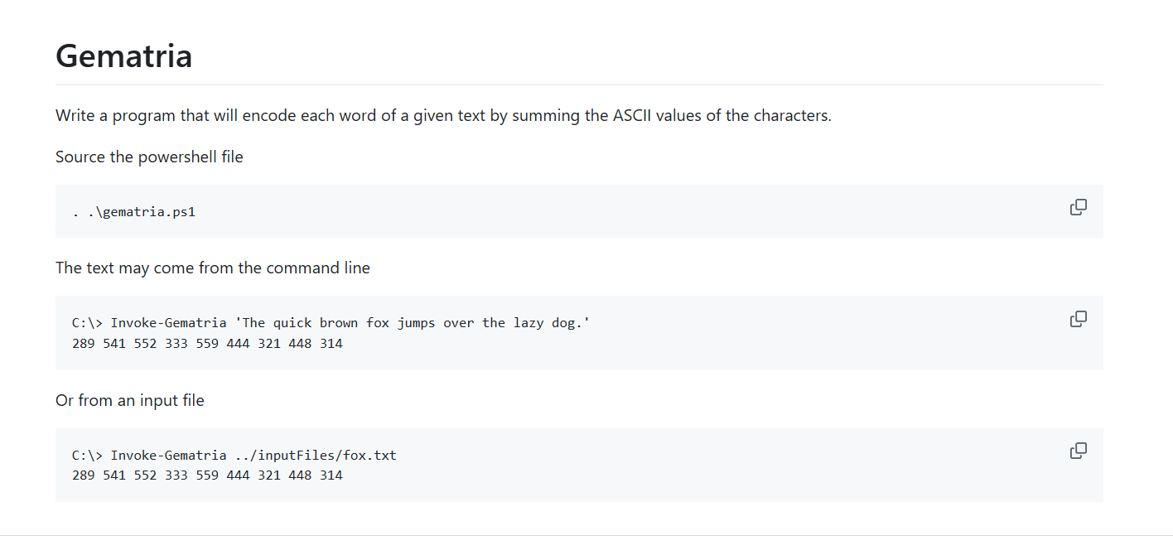Click the 'Or from an input file' text
This screenshot has width=1173, height=555.
point(129,400)
